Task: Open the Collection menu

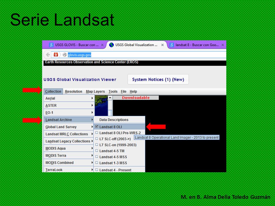Action: pos(53,92)
